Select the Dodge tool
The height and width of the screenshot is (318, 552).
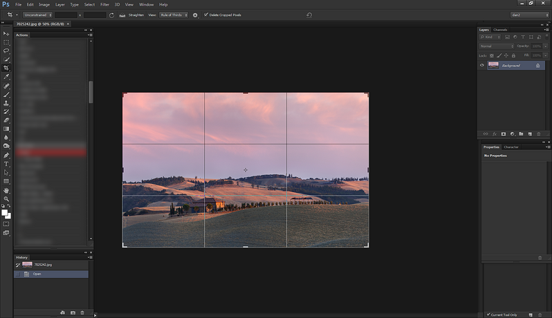point(6,146)
